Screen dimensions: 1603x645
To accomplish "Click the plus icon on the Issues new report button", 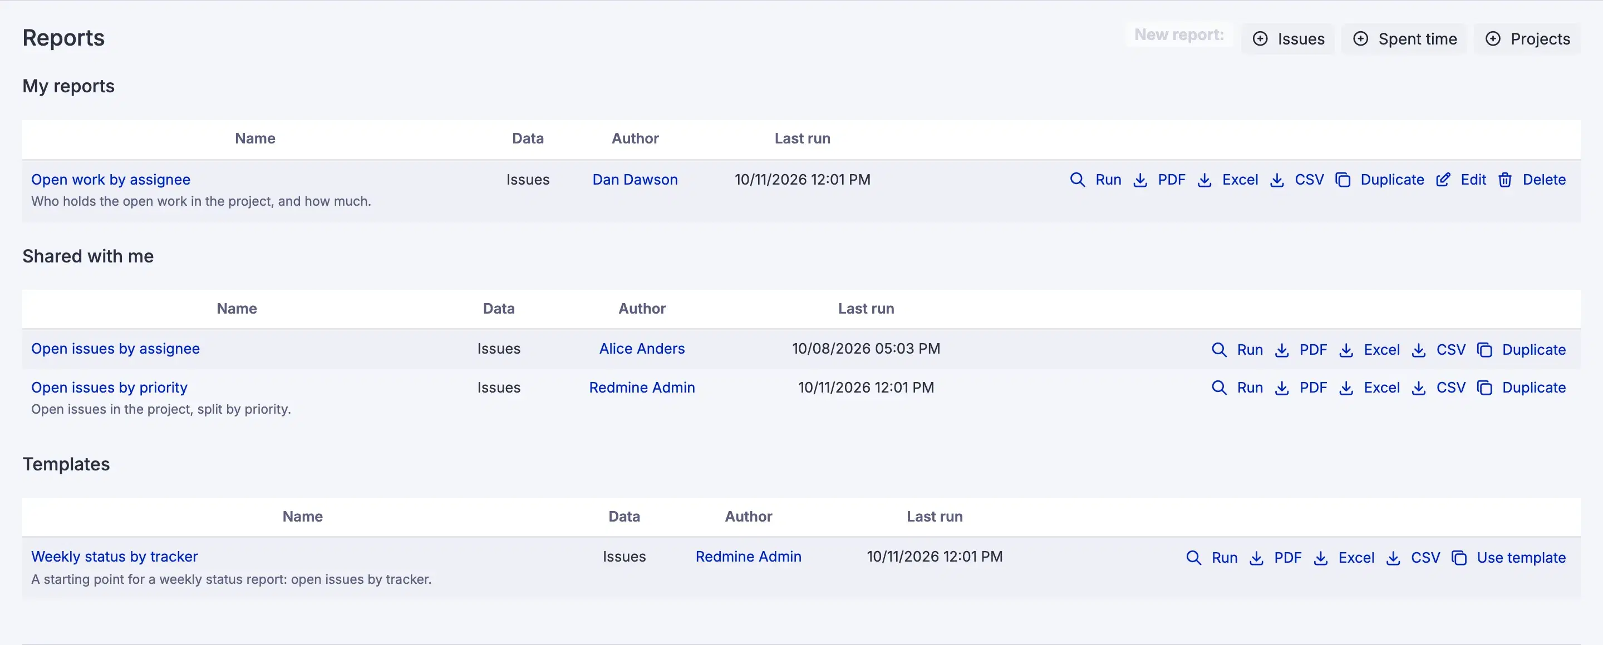I will coord(1260,39).
